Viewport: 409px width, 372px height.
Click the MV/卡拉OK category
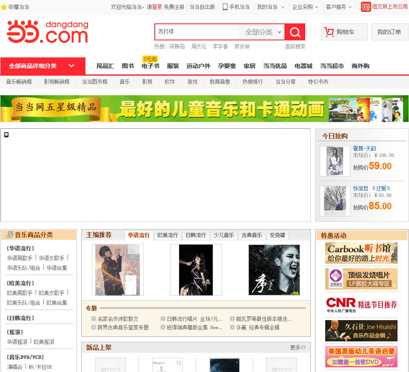tap(40, 367)
